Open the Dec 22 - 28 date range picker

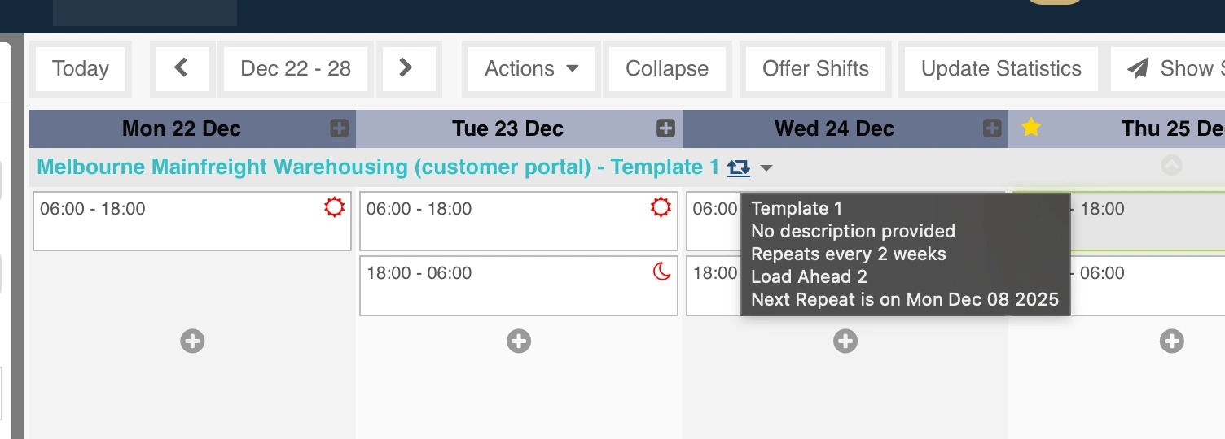click(x=296, y=68)
